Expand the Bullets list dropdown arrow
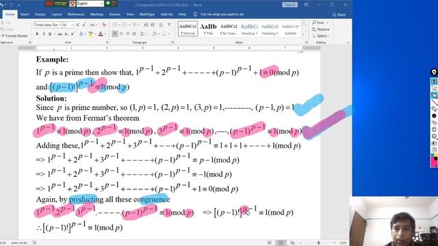 (x=120, y=25)
